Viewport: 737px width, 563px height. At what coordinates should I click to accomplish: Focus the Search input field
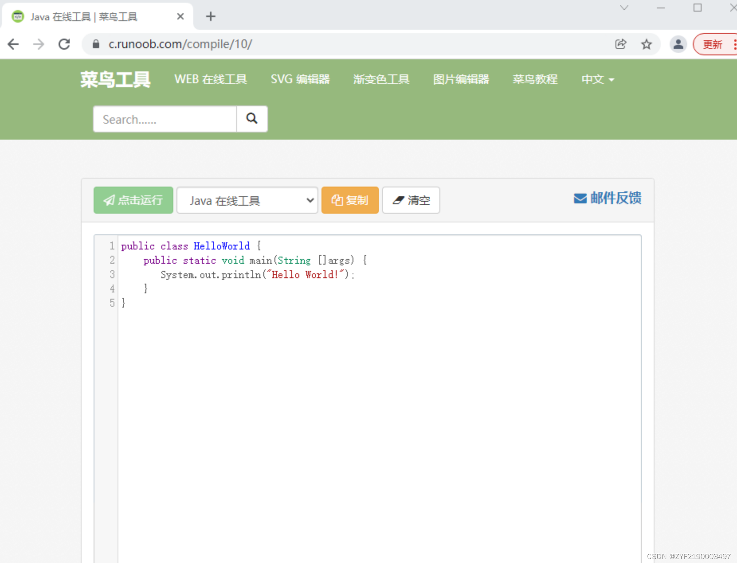tap(165, 119)
